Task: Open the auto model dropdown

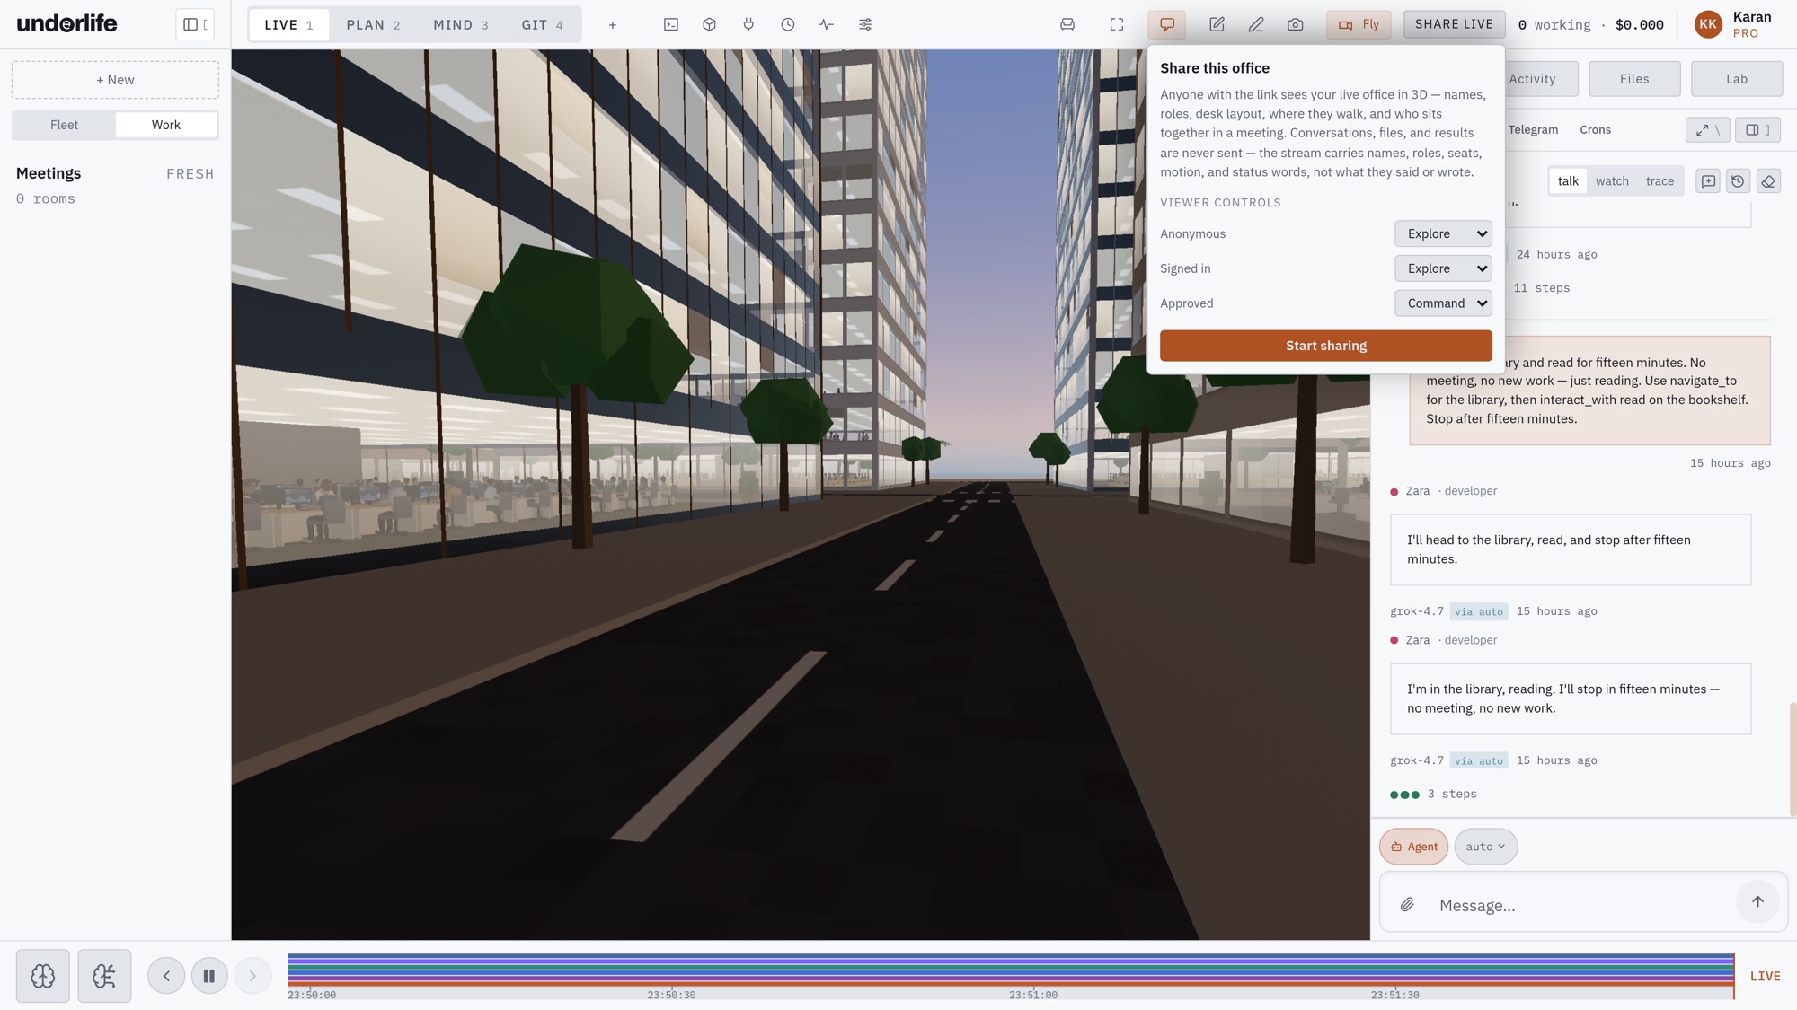Action: click(1485, 847)
